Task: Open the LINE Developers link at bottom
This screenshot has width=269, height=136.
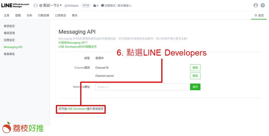Action: (77, 109)
